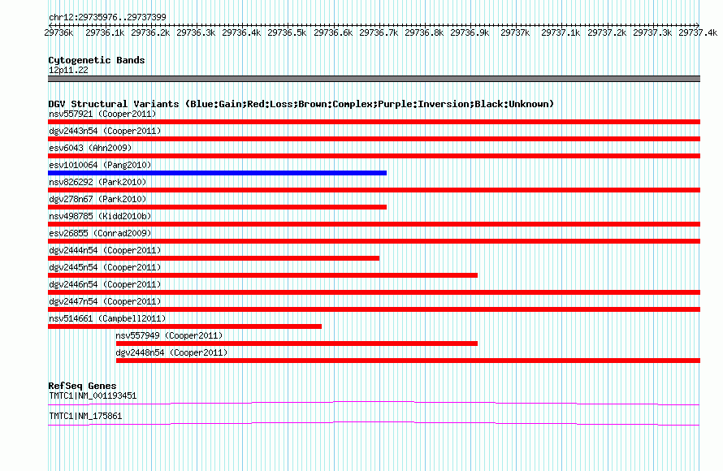
Task: Open the esv26855 (Conrad2009) variant label
Action: tap(100, 233)
